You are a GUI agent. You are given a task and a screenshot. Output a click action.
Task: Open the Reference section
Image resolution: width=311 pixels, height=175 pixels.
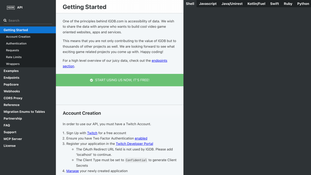(x=28, y=105)
